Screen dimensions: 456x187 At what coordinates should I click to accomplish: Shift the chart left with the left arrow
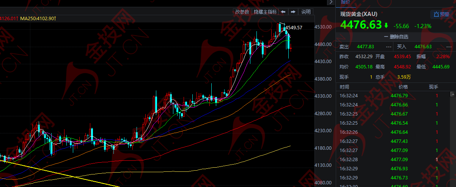click(x=283, y=12)
